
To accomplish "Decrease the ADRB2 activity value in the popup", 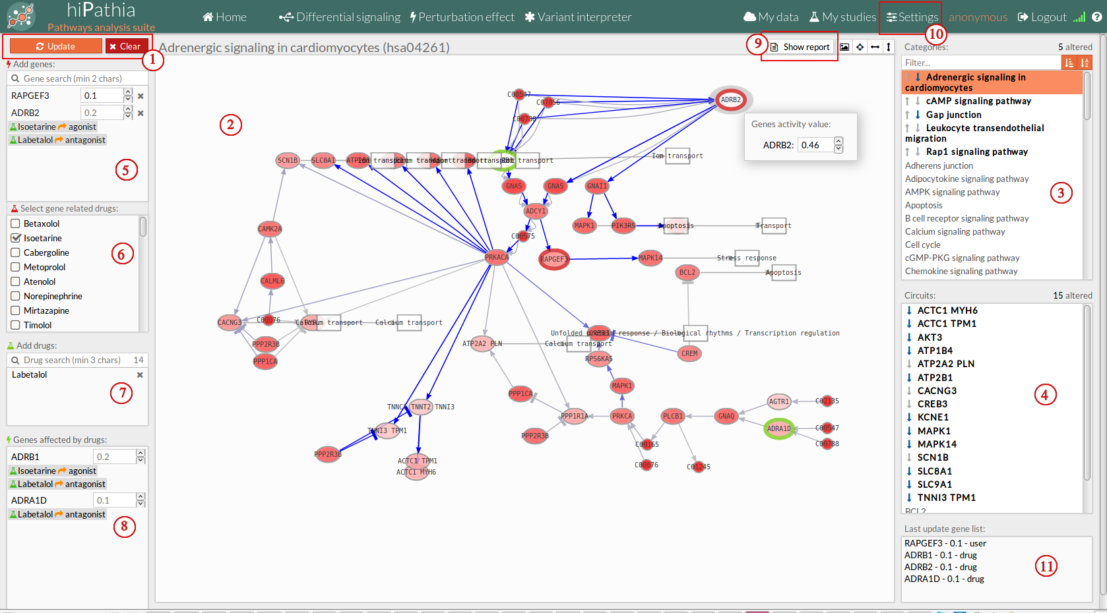I will click(x=838, y=149).
